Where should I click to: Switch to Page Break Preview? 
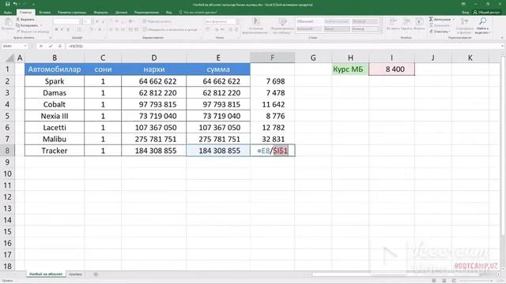(x=454, y=281)
